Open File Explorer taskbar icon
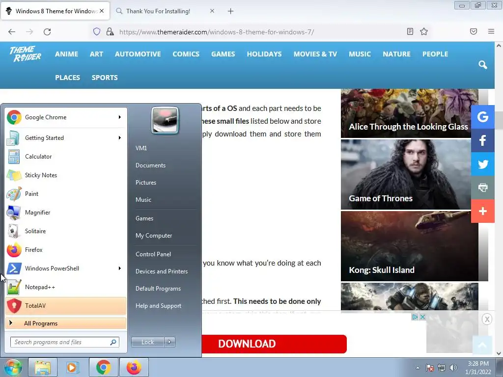 coord(43,367)
